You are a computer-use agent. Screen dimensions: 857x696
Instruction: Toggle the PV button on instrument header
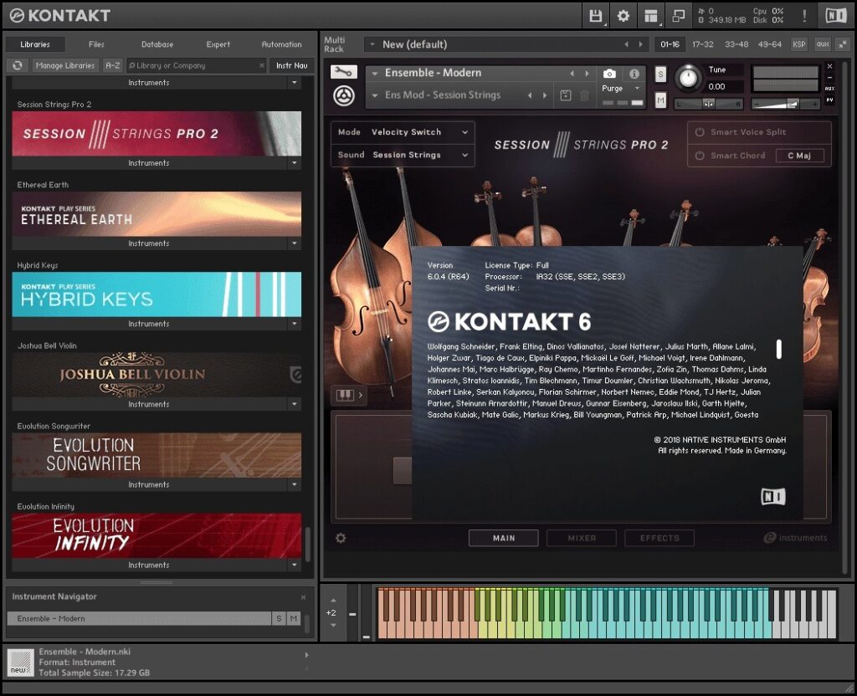(829, 100)
